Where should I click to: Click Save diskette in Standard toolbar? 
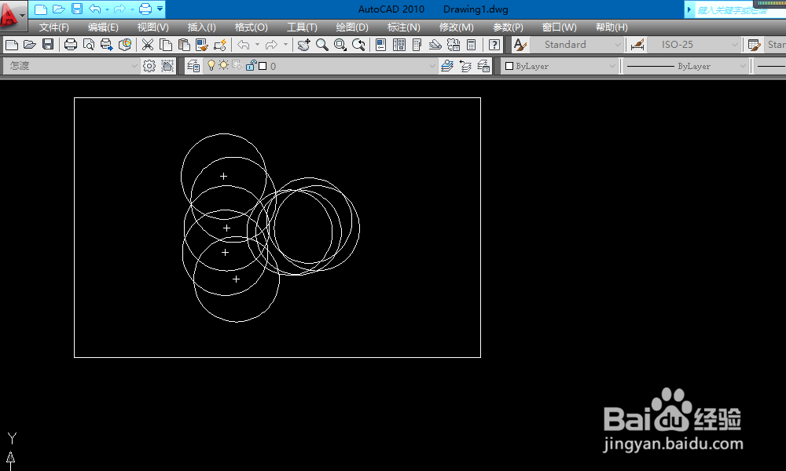coord(48,45)
